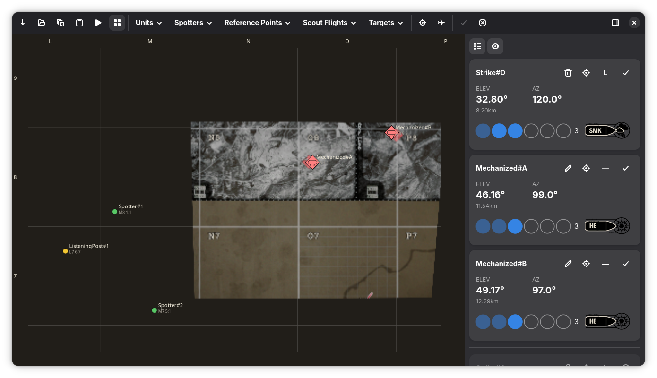The width and height of the screenshot is (657, 378).
Task: Select the ListeningPost#1 yellow marker on map
Action: pyautogui.click(x=65, y=251)
